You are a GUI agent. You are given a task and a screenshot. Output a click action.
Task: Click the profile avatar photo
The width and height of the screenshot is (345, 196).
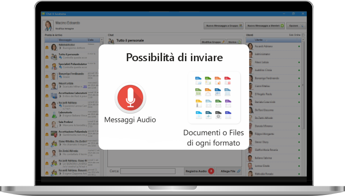pyautogui.click(x=48, y=25)
